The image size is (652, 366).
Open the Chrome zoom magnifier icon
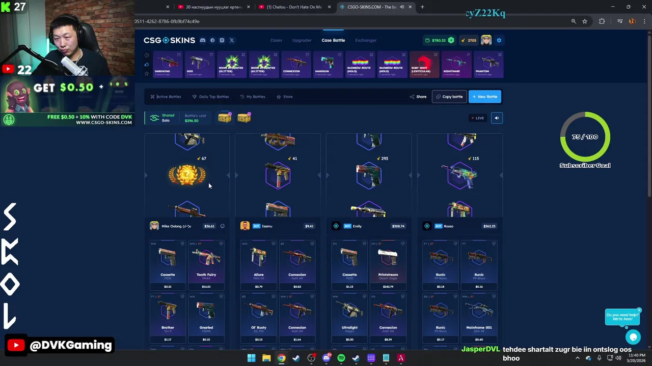(574, 21)
